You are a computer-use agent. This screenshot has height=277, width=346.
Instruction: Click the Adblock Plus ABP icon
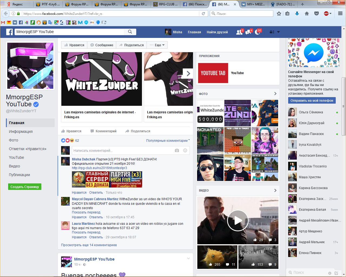[326, 14]
